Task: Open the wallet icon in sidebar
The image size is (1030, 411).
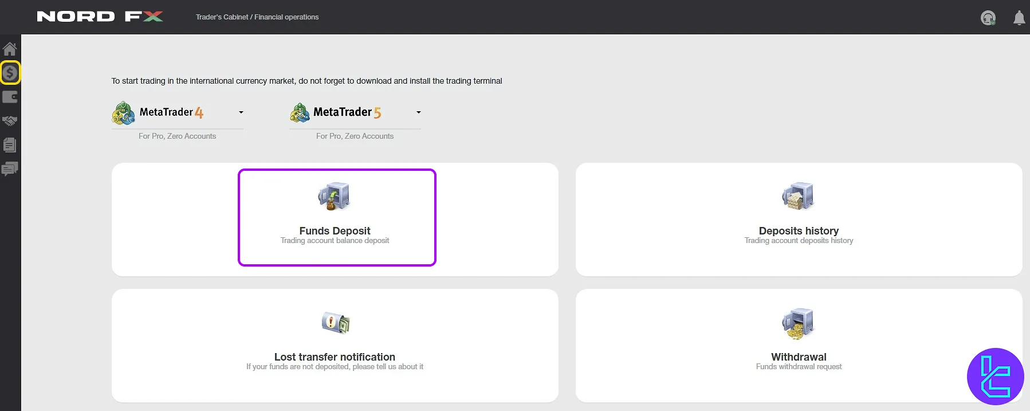Action: pyautogui.click(x=10, y=97)
